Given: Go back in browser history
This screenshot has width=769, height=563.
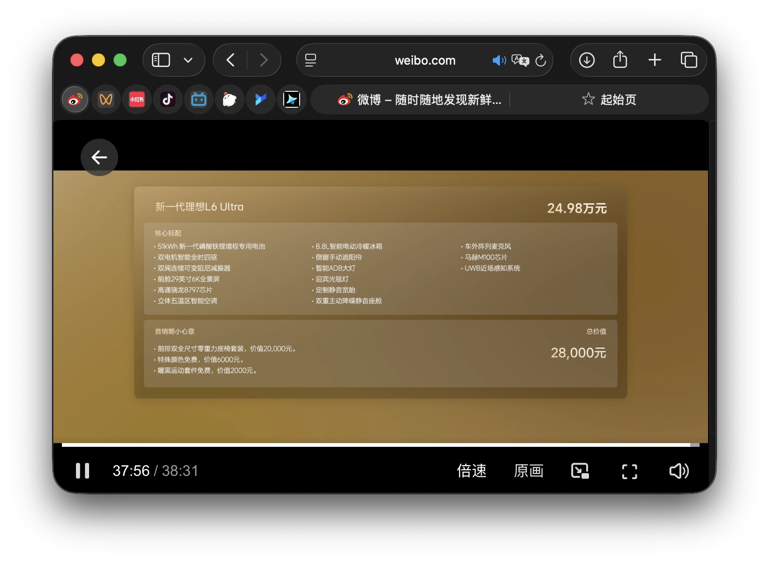Looking at the screenshot, I should click(230, 60).
